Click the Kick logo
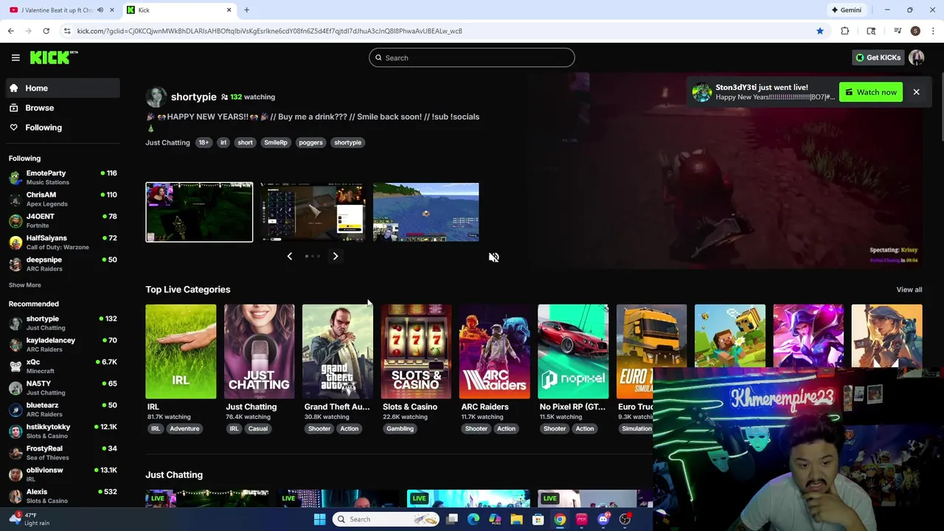This screenshot has height=531, width=944. 53,58
